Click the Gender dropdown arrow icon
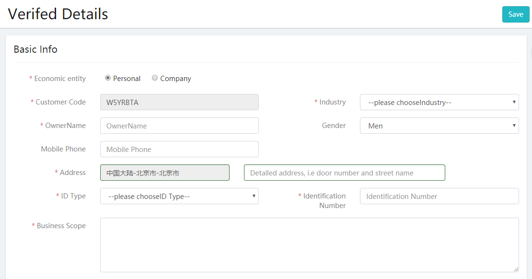The image size is (532, 279). tap(514, 126)
